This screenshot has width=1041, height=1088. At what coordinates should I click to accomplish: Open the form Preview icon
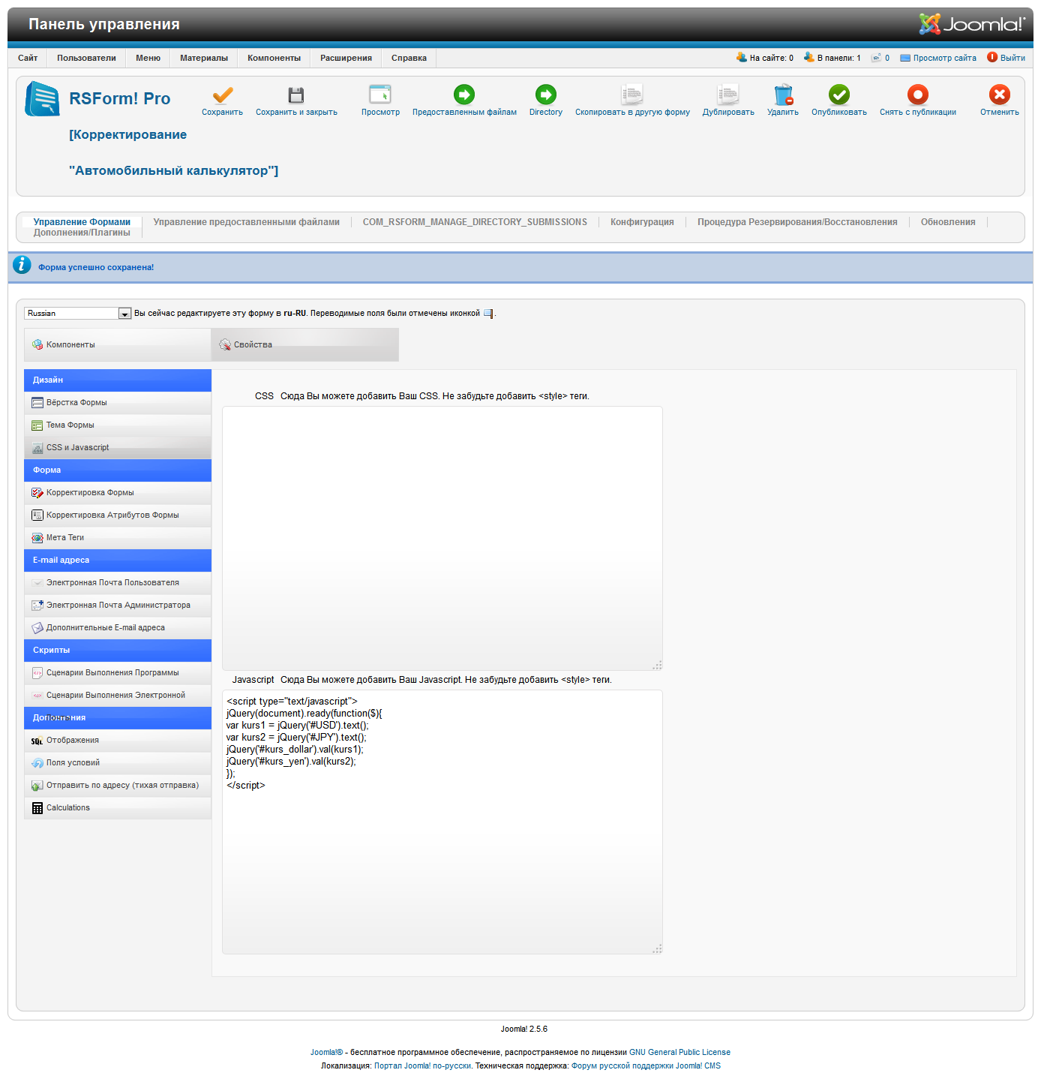pyautogui.click(x=380, y=95)
